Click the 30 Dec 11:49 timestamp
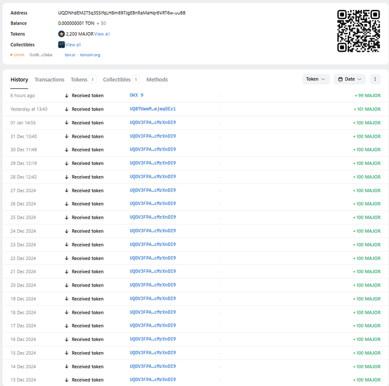The width and height of the screenshot is (389, 386). pos(23,150)
